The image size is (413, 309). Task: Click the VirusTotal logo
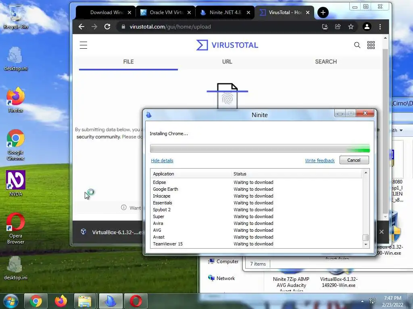[227, 45]
